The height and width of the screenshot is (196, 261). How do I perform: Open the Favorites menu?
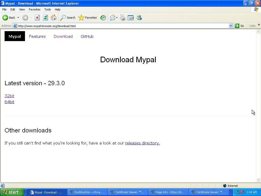click(x=34, y=9)
